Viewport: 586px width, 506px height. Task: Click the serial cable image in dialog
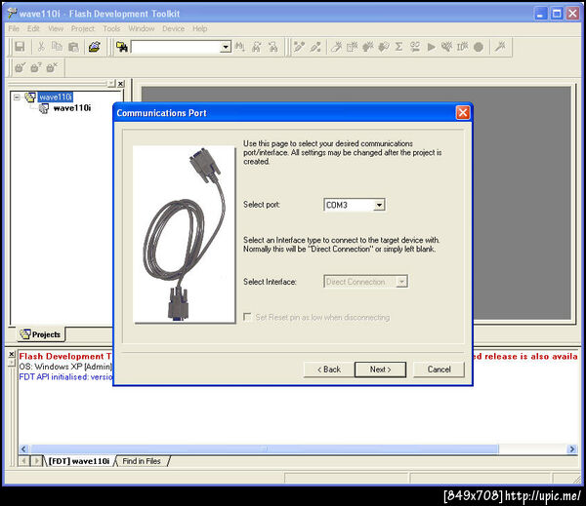[x=184, y=234]
